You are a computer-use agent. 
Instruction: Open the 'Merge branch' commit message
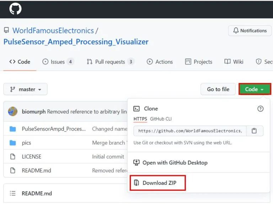[x=110, y=143]
